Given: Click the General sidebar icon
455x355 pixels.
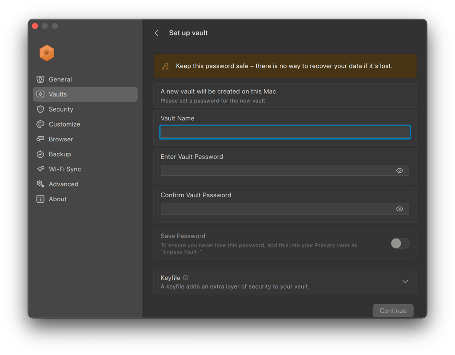Looking at the screenshot, I should coord(40,79).
